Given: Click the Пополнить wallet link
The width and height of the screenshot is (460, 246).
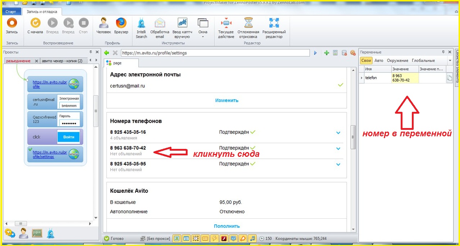Looking at the screenshot, I should [227, 226].
